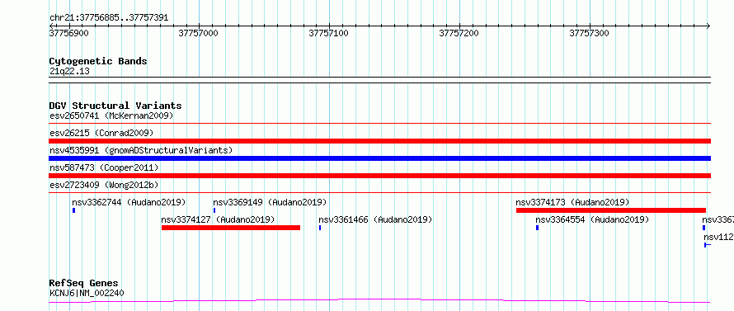This screenshot has width=734, height=311.
Task: Click the cut-off nsv112 variant label
Action: point(718,237)
